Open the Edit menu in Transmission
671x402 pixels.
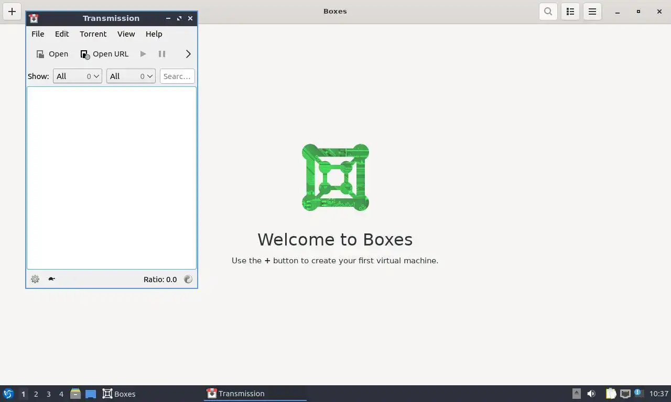coord(62,34)
